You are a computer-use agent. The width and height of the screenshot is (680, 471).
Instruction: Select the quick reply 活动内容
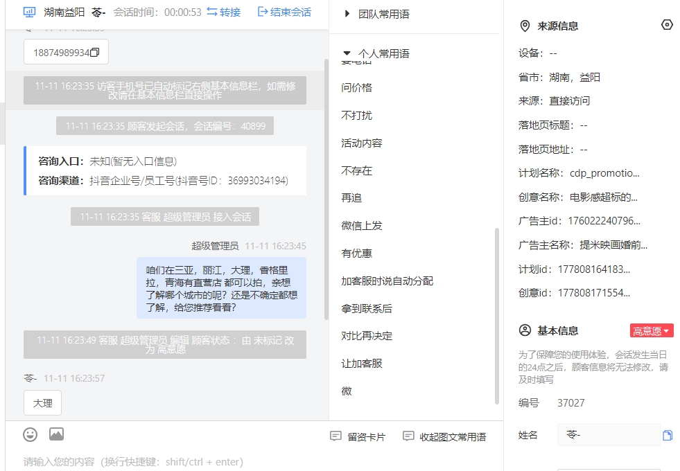[x=362, y=143]
